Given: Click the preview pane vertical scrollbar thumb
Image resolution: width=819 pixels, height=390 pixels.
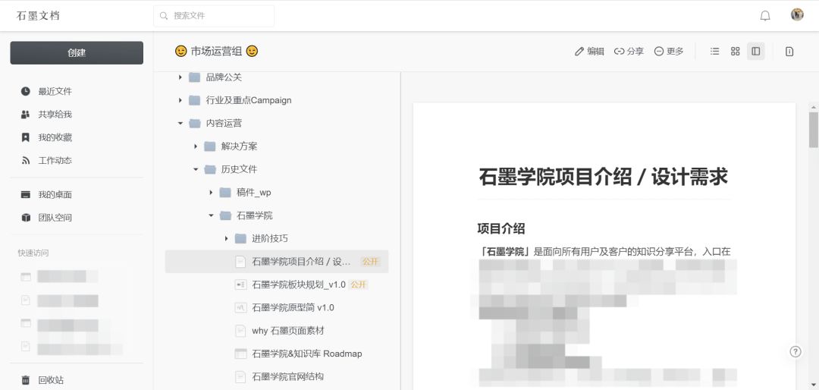Looking at the screenshot, I should tap(813, 130).
